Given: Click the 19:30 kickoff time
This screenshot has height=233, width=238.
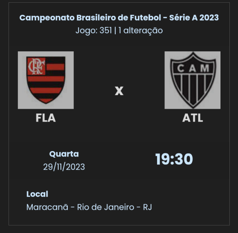Looking at the screenshot, I should click(174, 159).
